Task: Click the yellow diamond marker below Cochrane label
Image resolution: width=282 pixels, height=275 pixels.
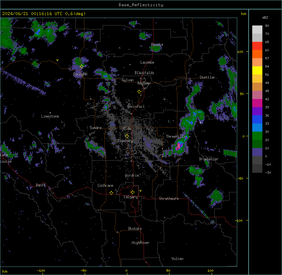Action: 111,193
